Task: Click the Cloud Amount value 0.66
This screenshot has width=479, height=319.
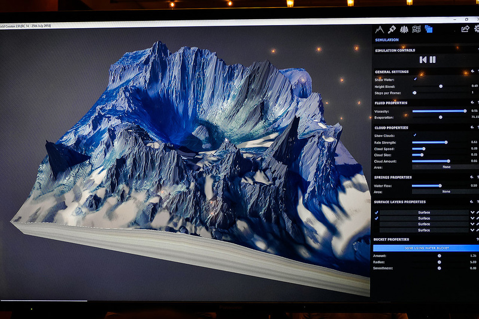Action: pyautogui.click(x=474, y=161)
